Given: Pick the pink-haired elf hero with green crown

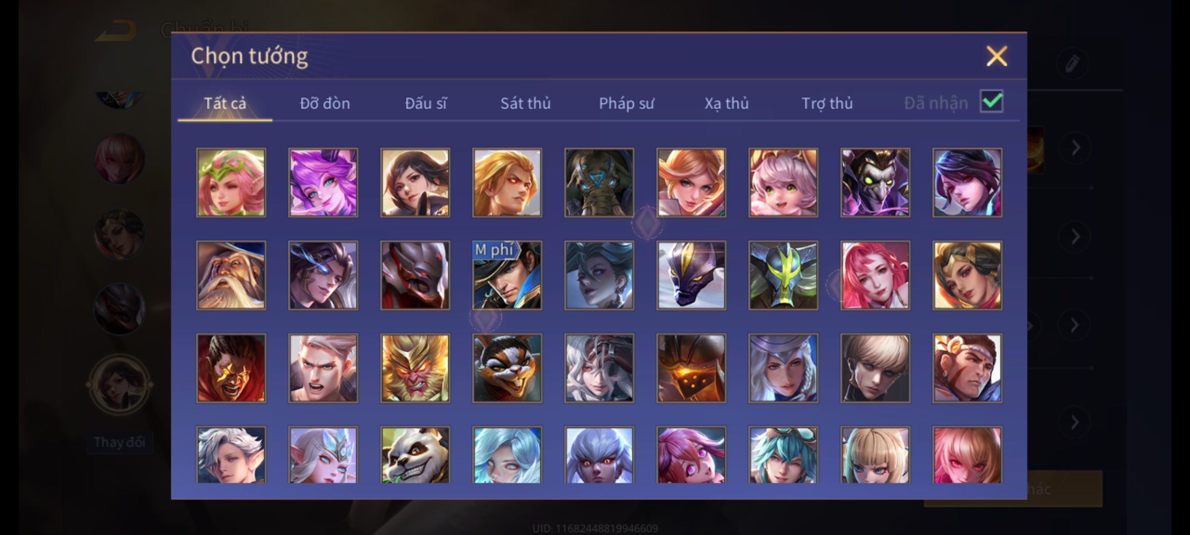Looking at the screenshot, I should tap(231, 182).
